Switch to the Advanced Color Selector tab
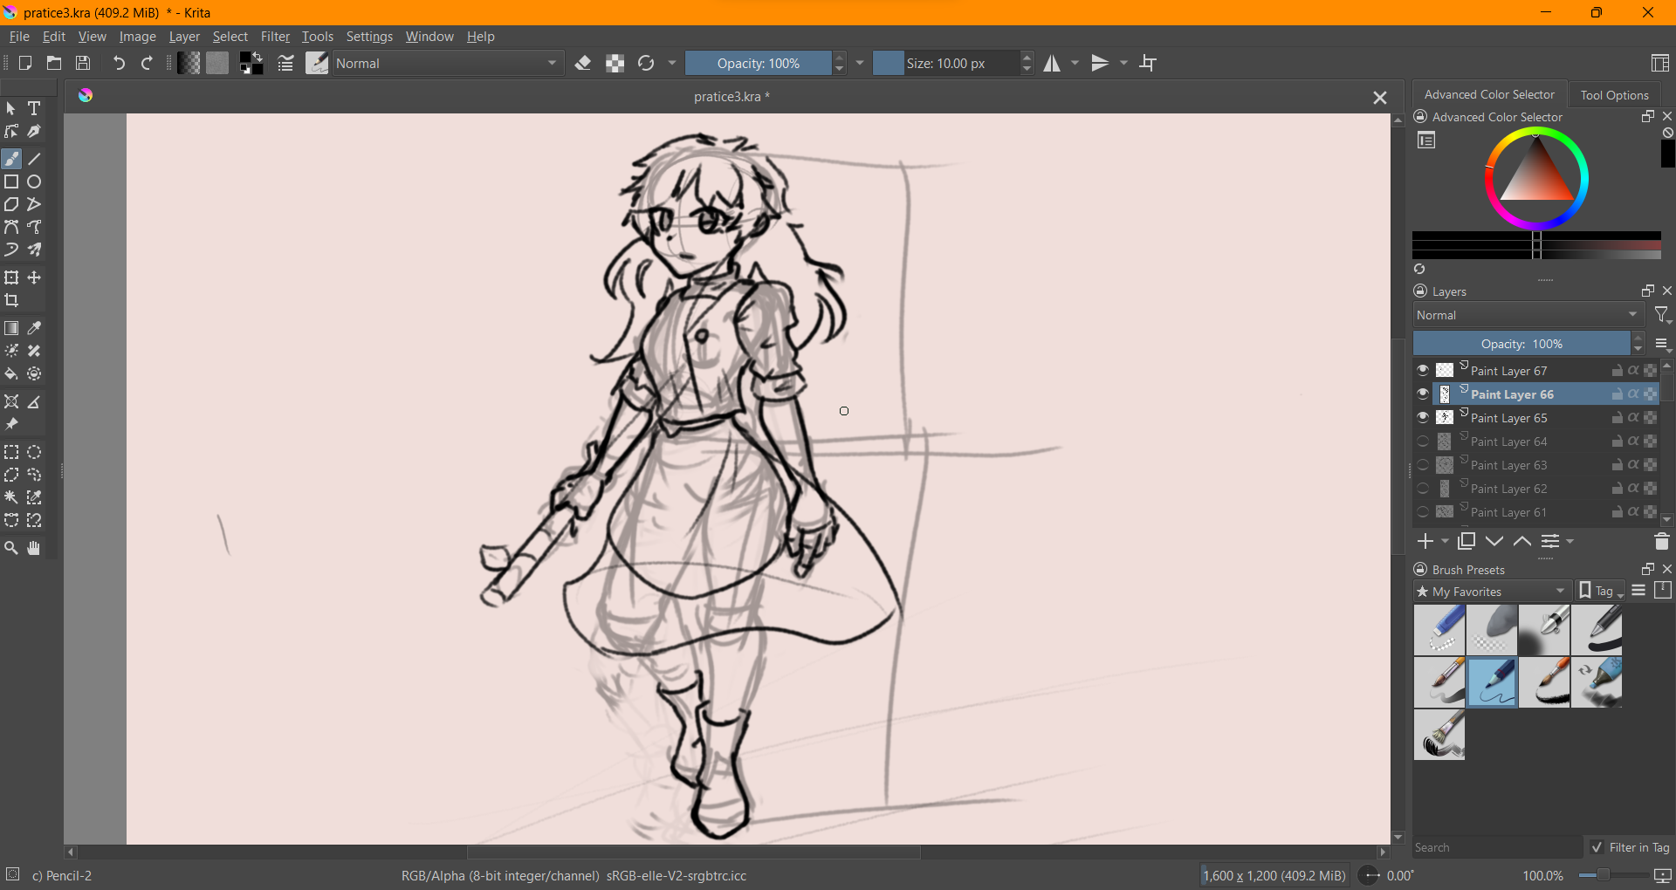Image resolution: width=1676 pixels, height=890 pixels. click(1489, 94)
